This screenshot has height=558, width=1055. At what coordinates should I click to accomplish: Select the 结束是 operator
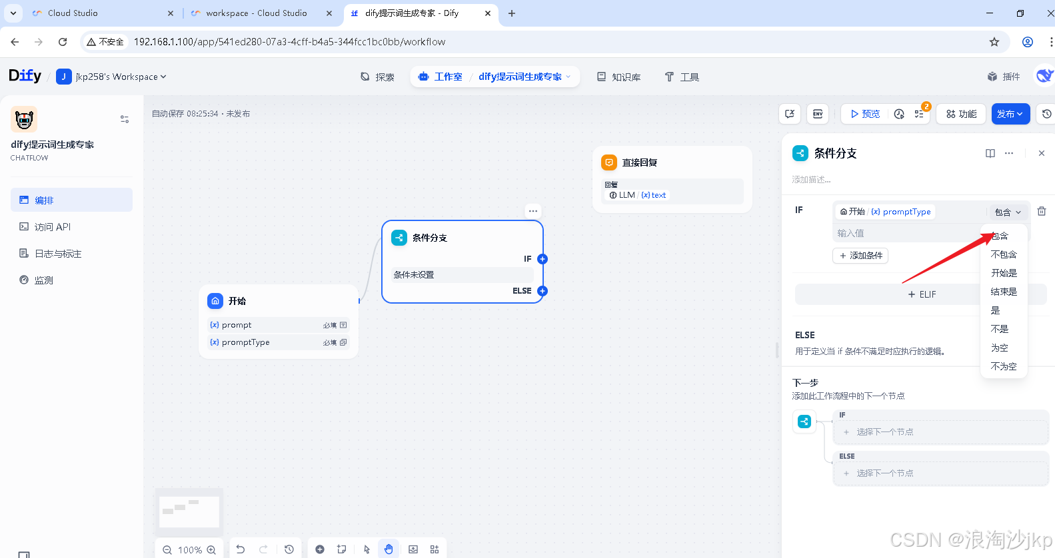(x=1004, y=292)
